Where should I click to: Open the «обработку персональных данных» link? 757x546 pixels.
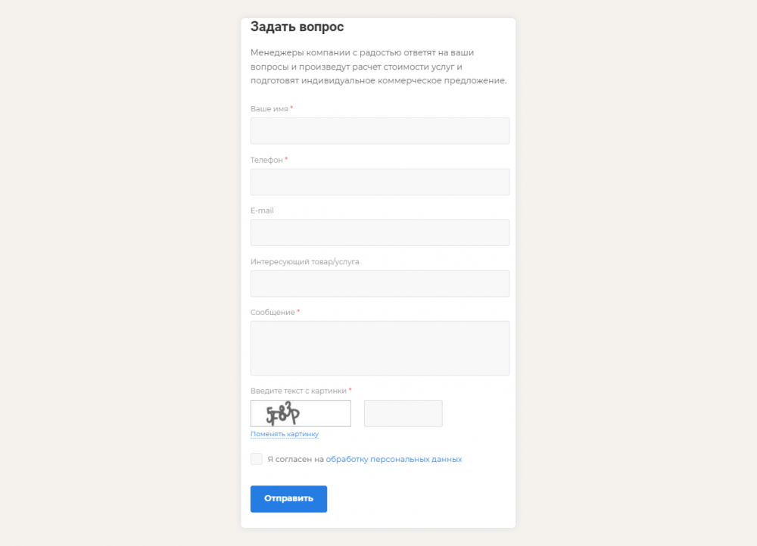(x=394, y=459)
